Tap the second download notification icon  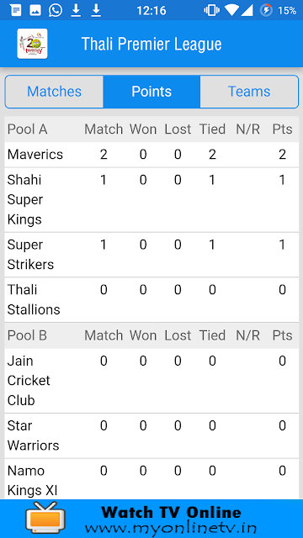pos(96,10)
